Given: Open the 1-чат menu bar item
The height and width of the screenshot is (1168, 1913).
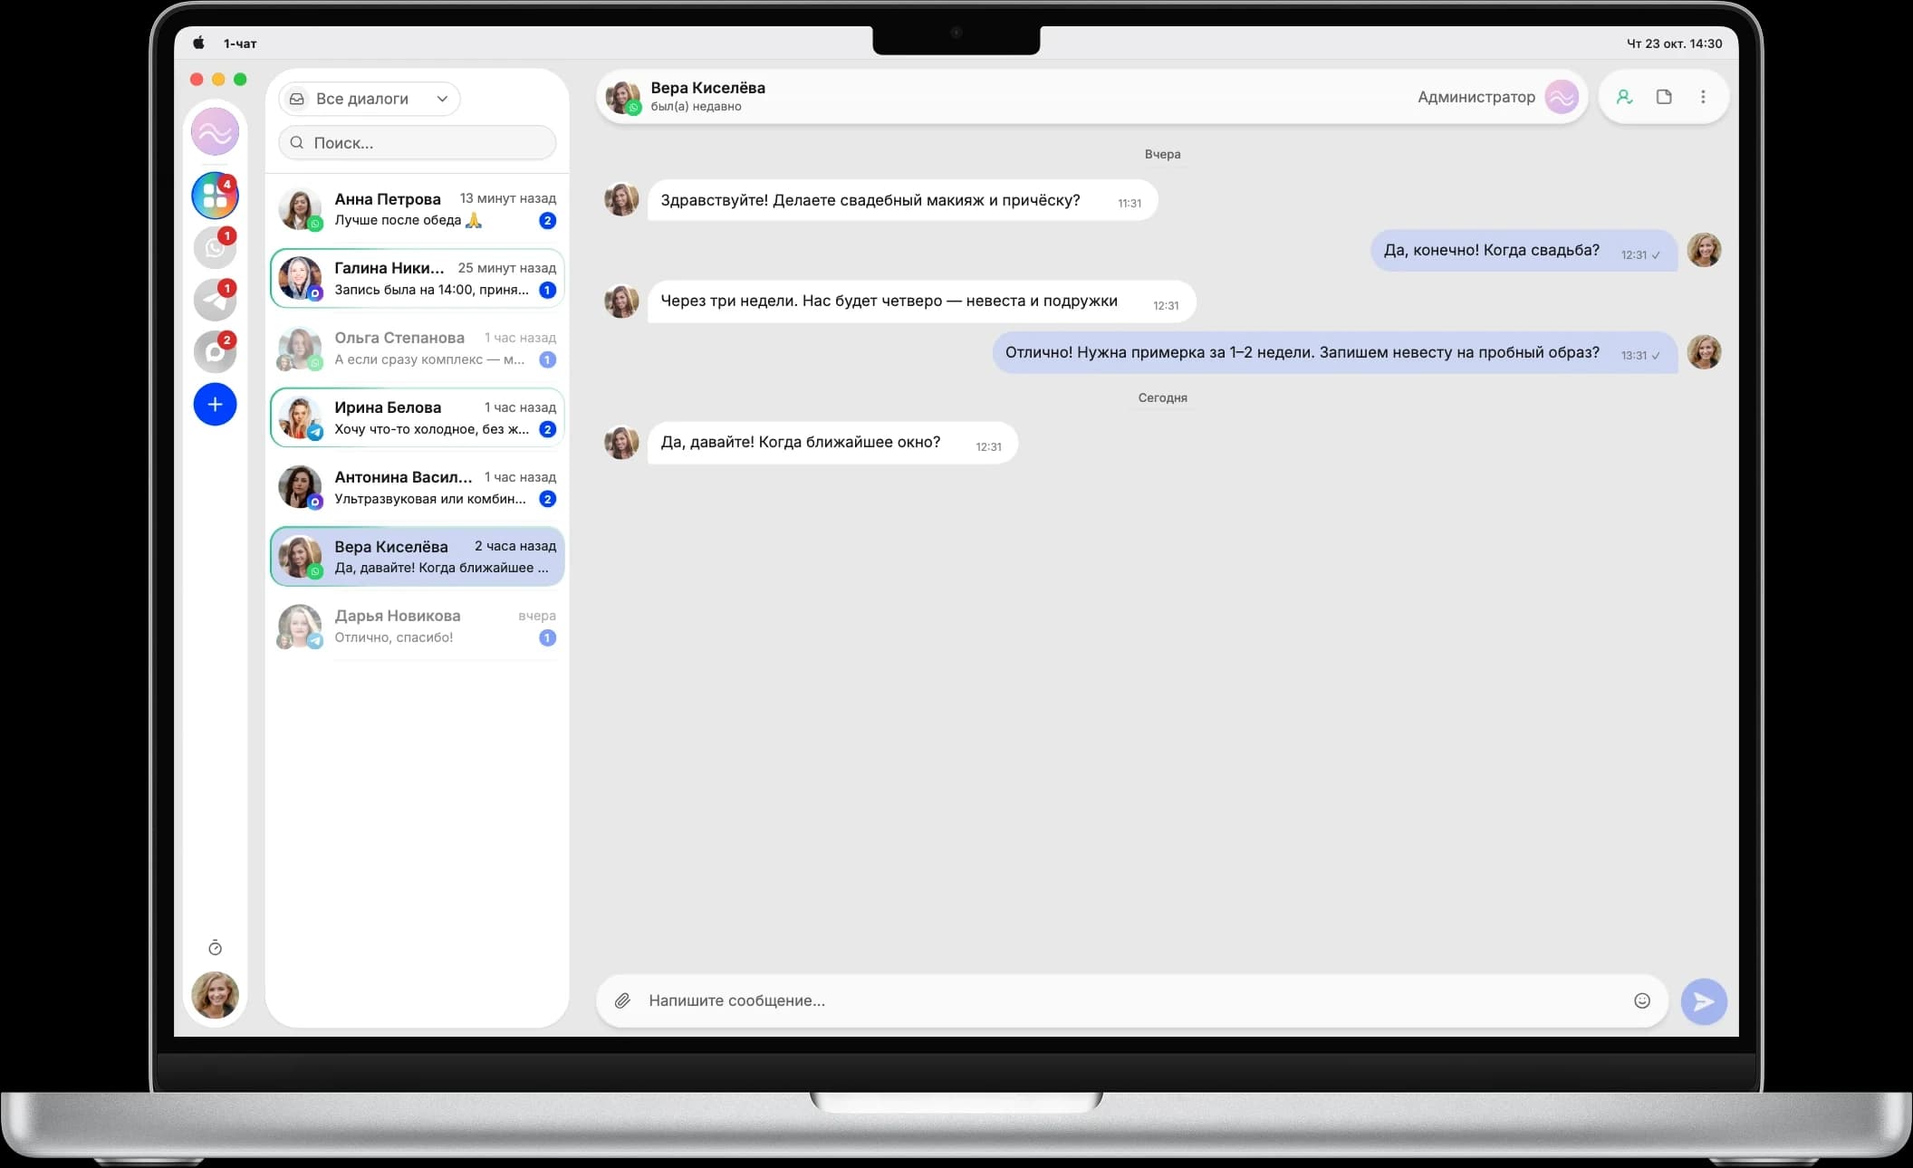Looking at the screenshot, I should point(240,43).
